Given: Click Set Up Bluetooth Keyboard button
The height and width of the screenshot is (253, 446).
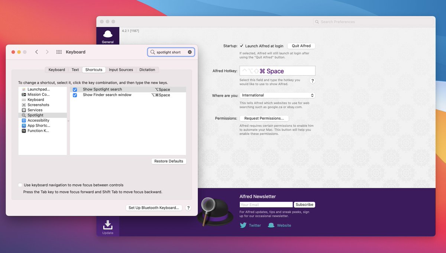Looking at the screenshot, I should click(x=154, y=208).
